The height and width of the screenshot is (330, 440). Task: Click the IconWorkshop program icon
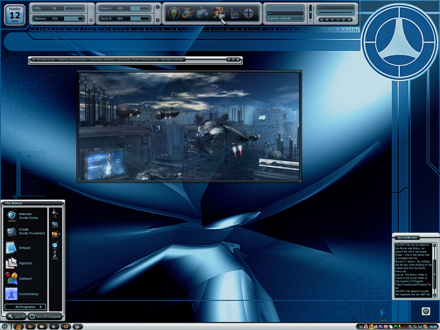pos(11,294)
